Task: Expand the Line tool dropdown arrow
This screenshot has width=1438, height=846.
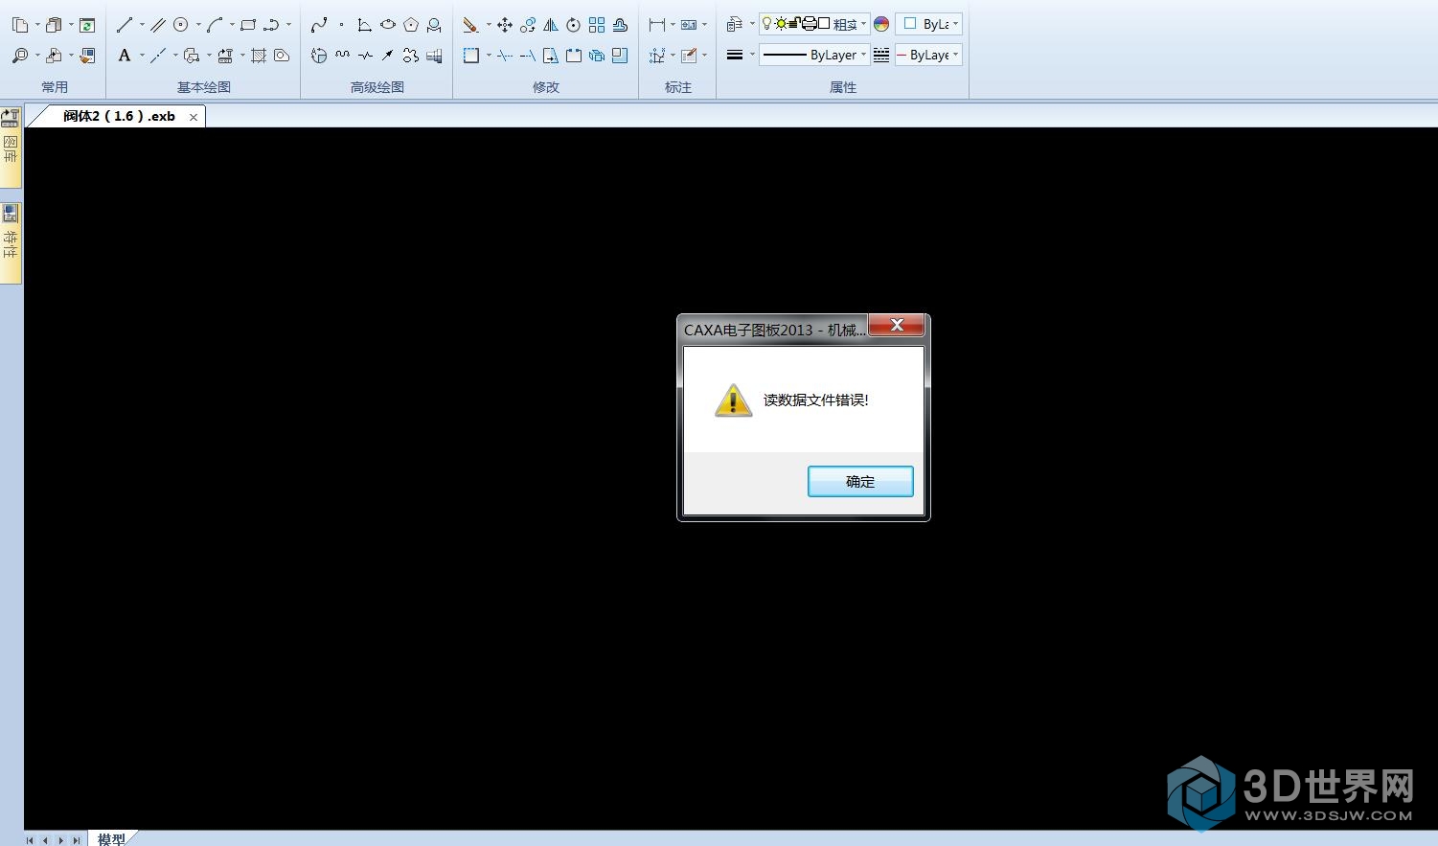Action: pyautogui.click(x=142, y=25)
